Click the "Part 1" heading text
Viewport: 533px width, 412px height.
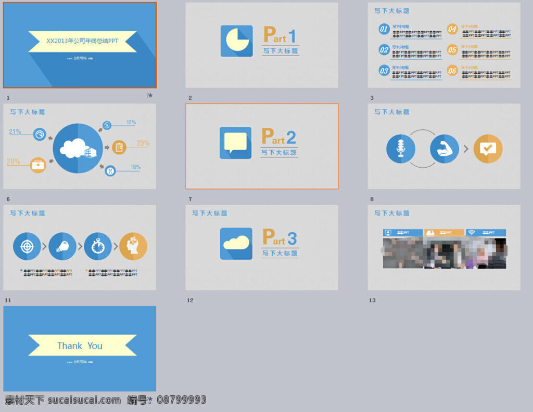[280, 35]
